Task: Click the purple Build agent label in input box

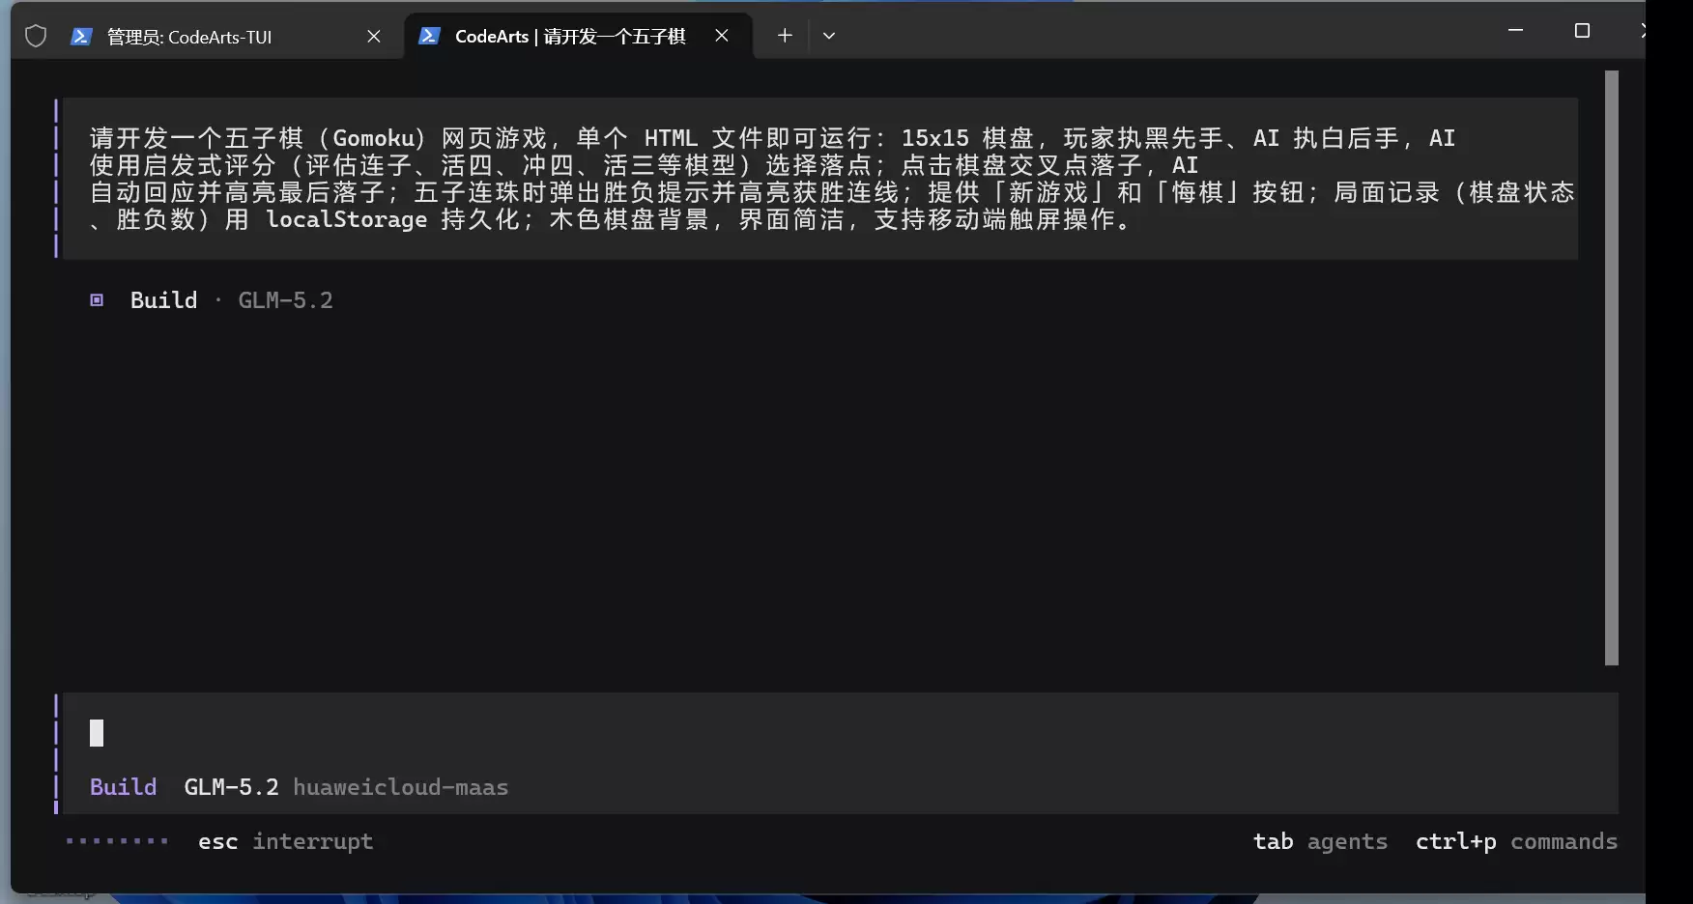Action: pos(124,787)
